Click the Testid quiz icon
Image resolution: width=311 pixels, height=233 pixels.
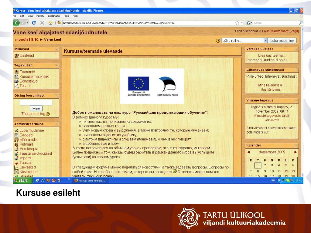[x=16, y=86]
